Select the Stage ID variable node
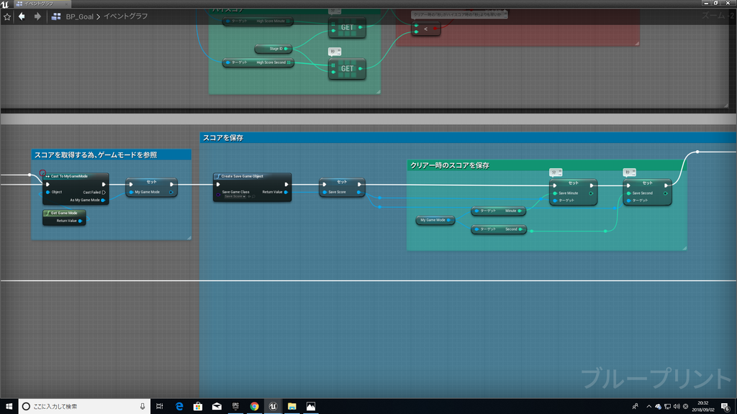 tap(273, 49)
